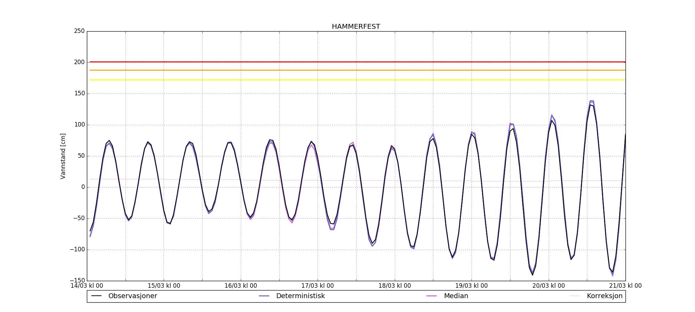Click the purple Median legend line sample

[x=432, y=296]
